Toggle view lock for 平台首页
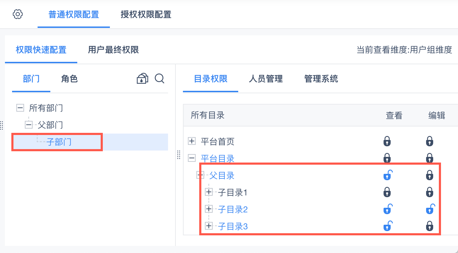Screen dimensions: 458x253 [x=387, y=141]
